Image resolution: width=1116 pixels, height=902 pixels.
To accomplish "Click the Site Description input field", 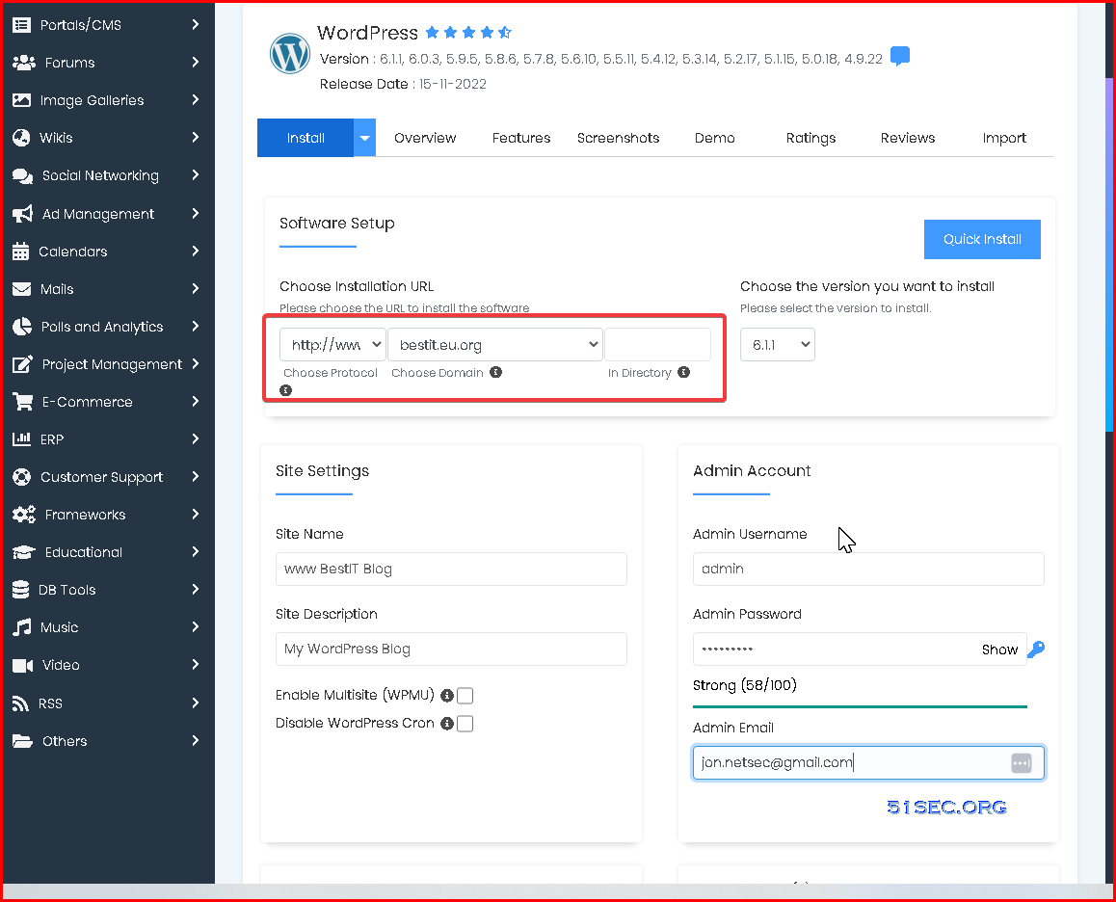I will click(x=451, y=650).
